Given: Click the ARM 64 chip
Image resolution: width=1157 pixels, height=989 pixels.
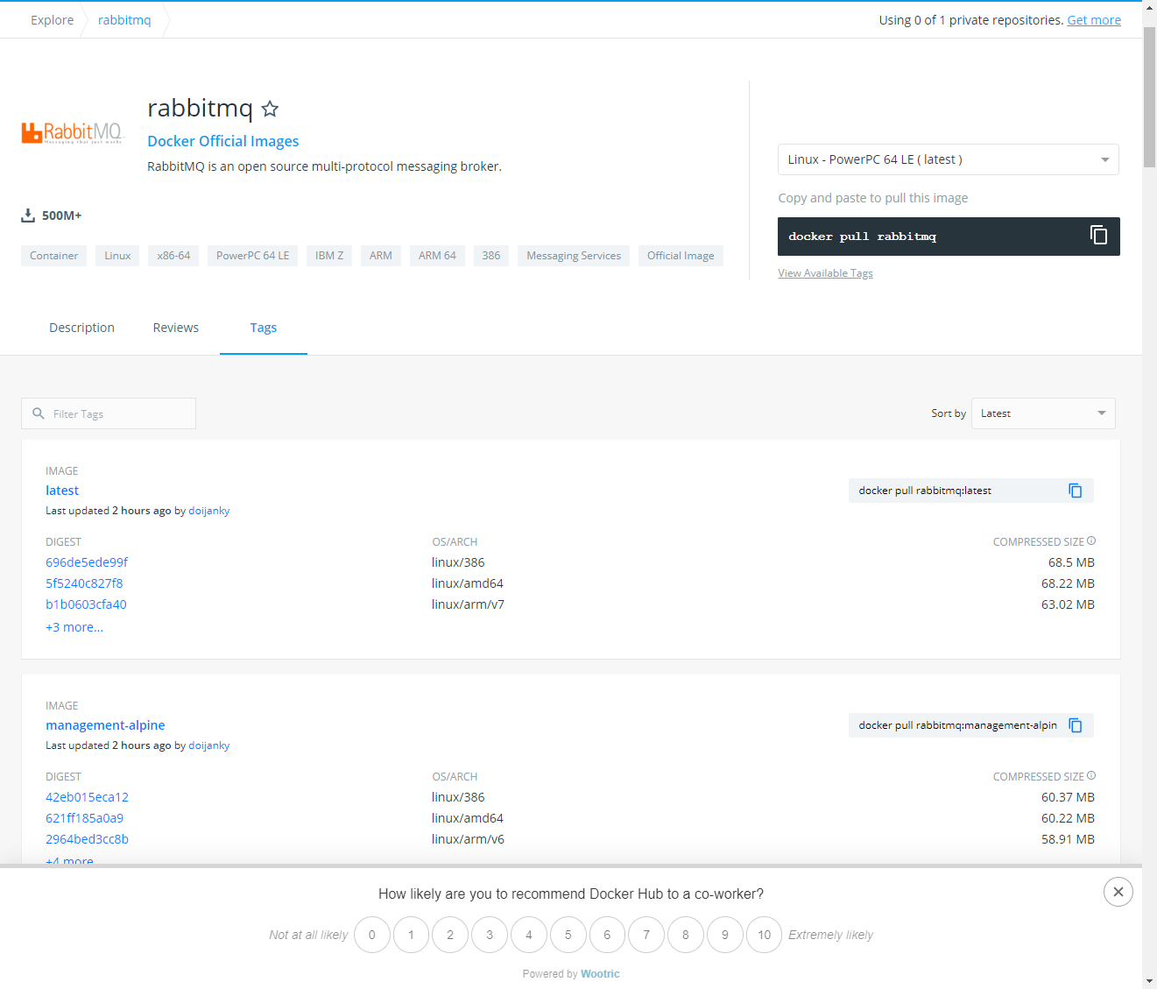Looking at the screenshot, I should click(437, 256).
